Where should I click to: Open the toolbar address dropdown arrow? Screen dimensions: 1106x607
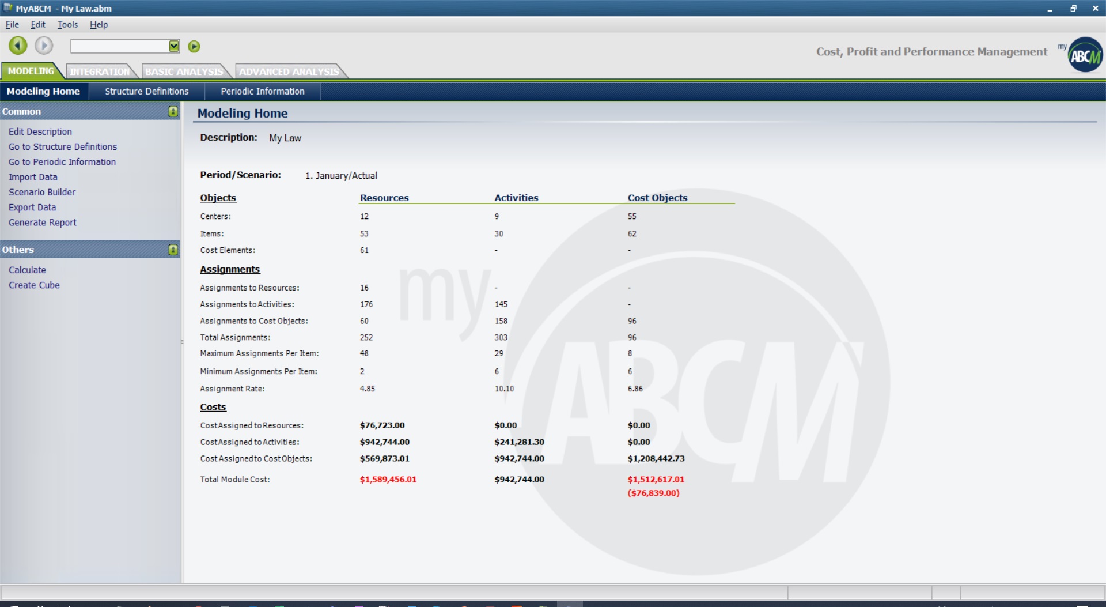(174, 46)
